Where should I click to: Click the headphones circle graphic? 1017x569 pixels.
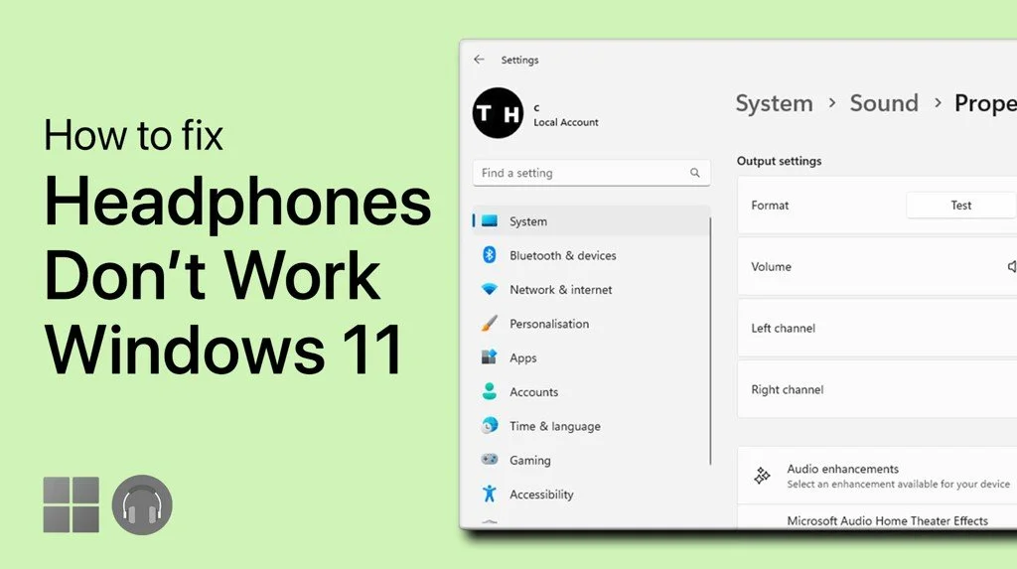pos(142,504)
